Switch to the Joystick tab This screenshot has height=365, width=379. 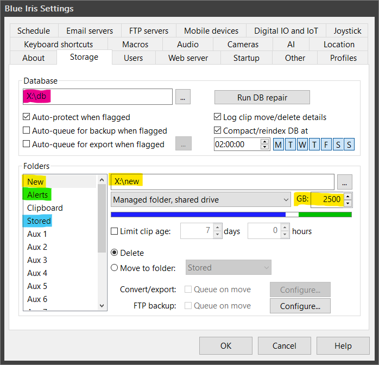[x=347, y=31]
